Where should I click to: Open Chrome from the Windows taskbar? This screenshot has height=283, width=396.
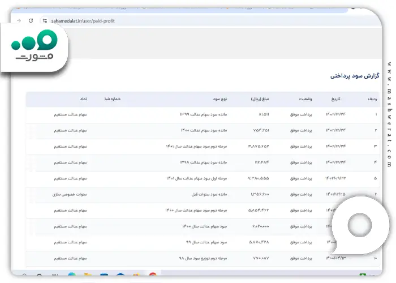point(152,276)
